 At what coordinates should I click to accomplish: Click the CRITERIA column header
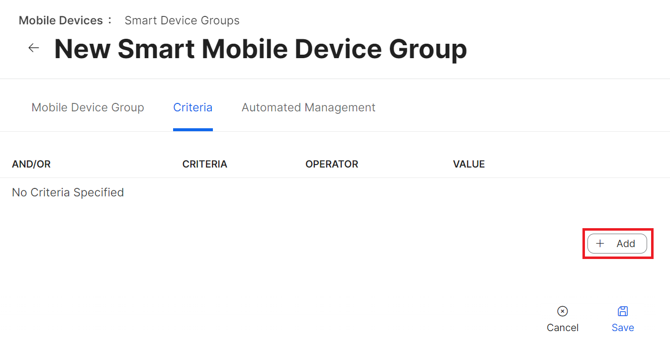(204, 164)
